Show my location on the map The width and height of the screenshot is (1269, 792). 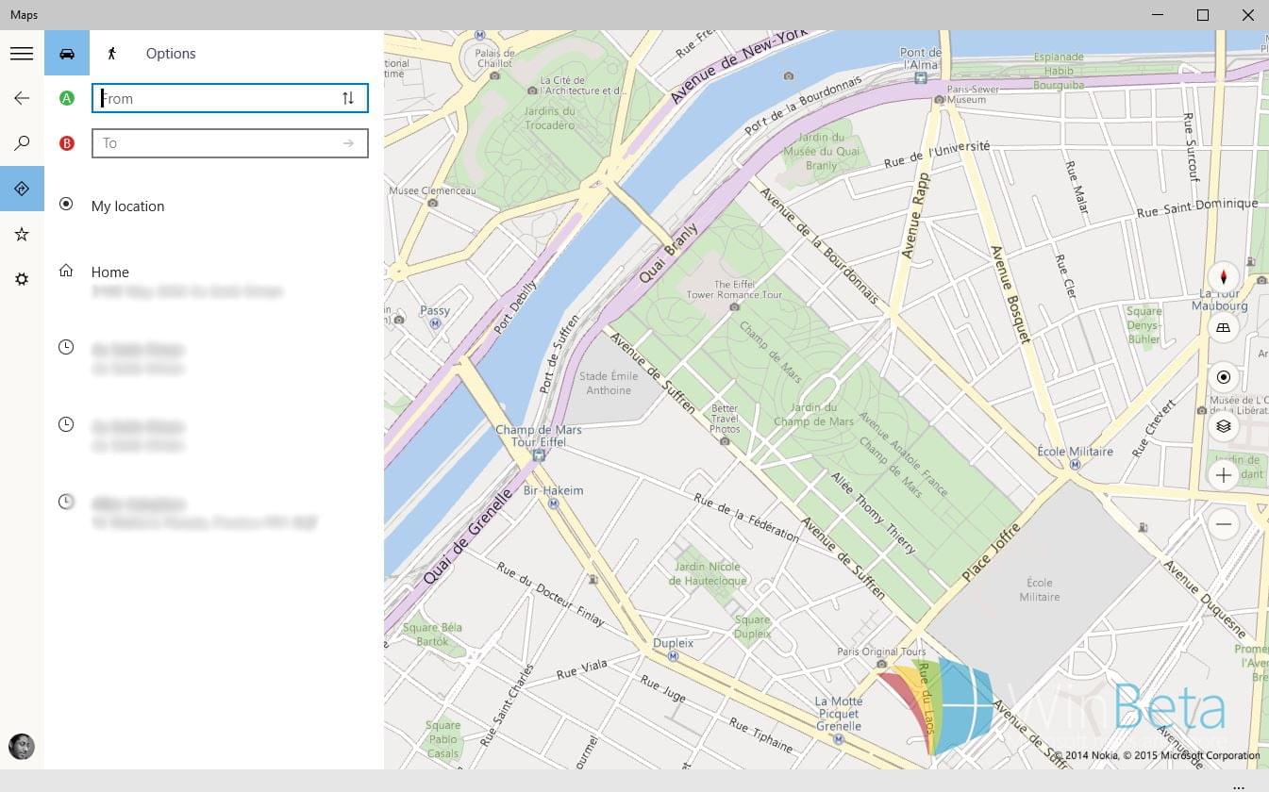[1224, 377]
